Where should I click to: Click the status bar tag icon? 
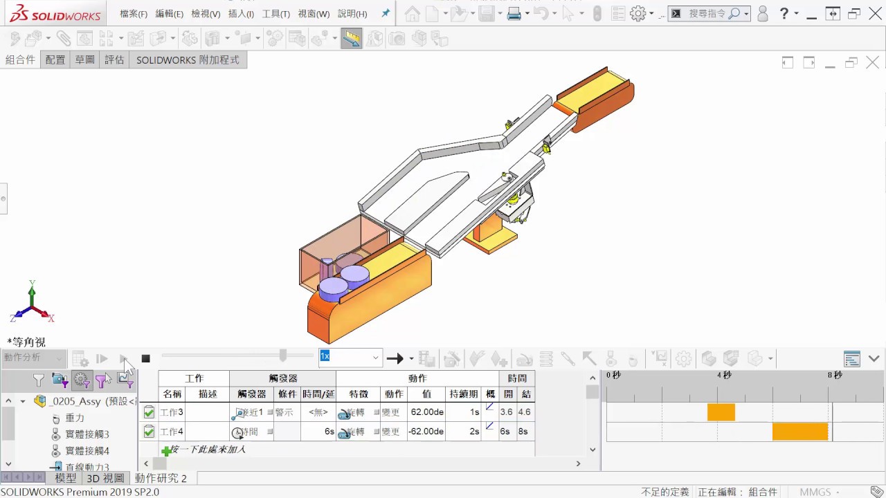pos(876,492)
